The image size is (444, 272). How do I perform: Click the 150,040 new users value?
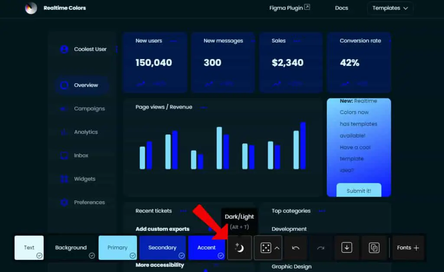(x=154, y=62)
